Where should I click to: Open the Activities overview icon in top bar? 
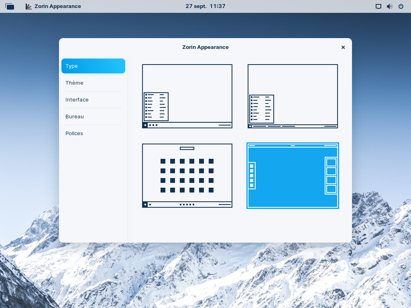click(x=10, y=6)
